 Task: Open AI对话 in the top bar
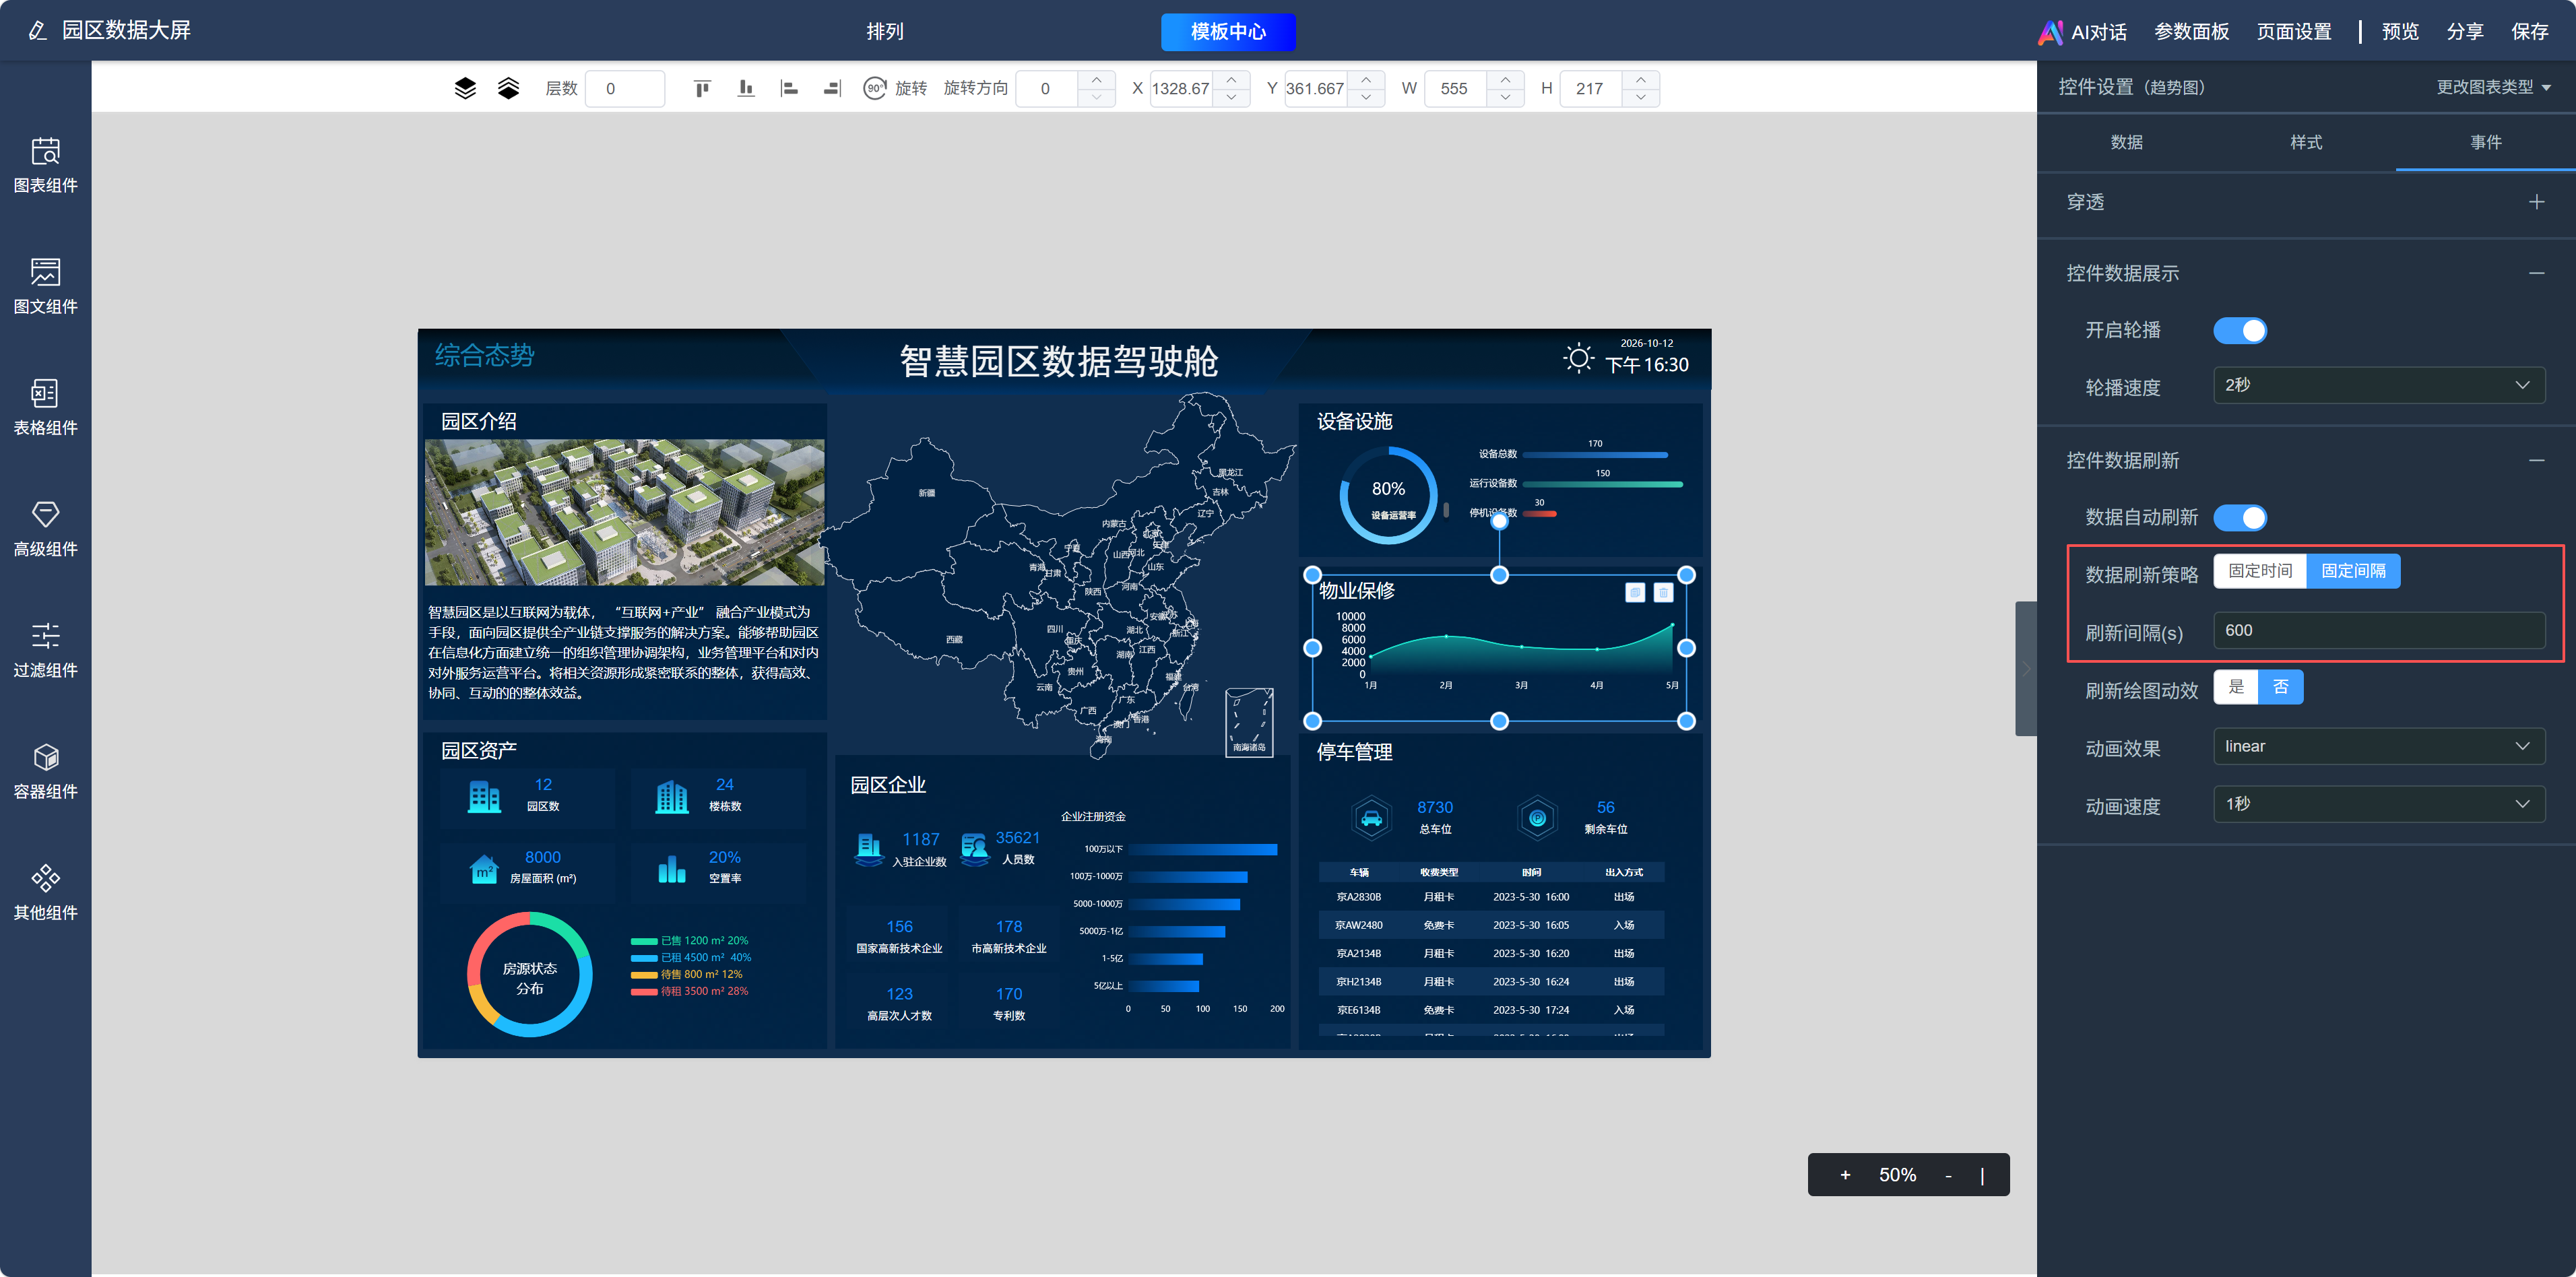pos(2082,32)
